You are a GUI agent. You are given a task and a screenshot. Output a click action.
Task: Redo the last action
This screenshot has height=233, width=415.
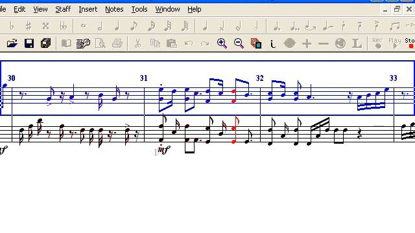(205, 43)
